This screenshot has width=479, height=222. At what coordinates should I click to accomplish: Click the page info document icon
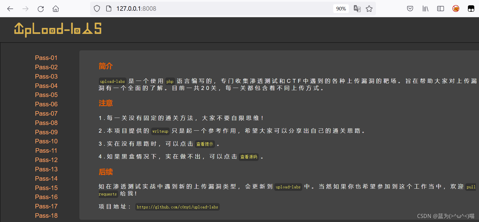[109, 9]
